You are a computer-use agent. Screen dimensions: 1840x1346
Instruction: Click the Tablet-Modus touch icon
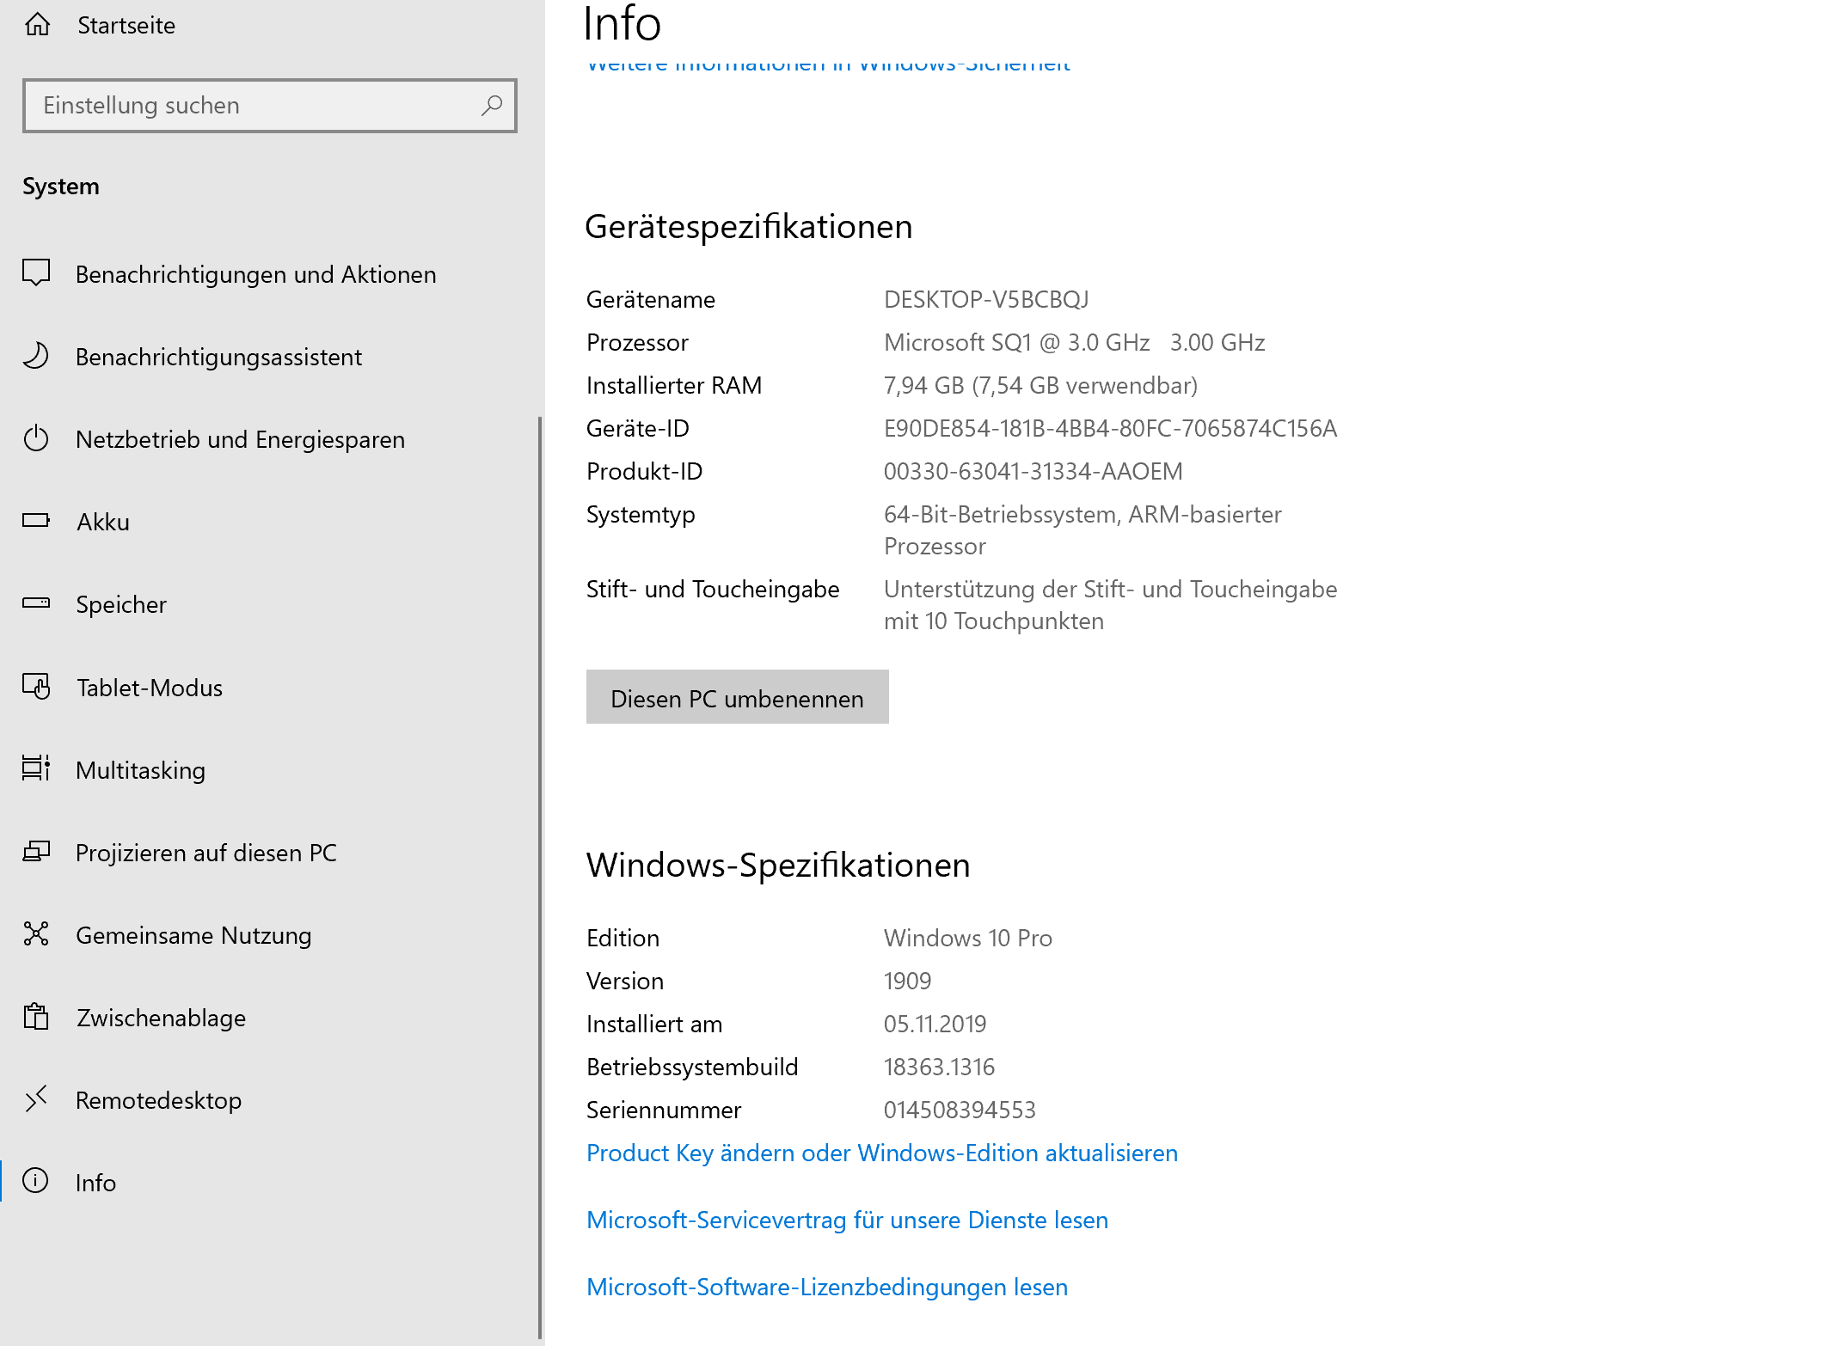[x=36, y=687]
